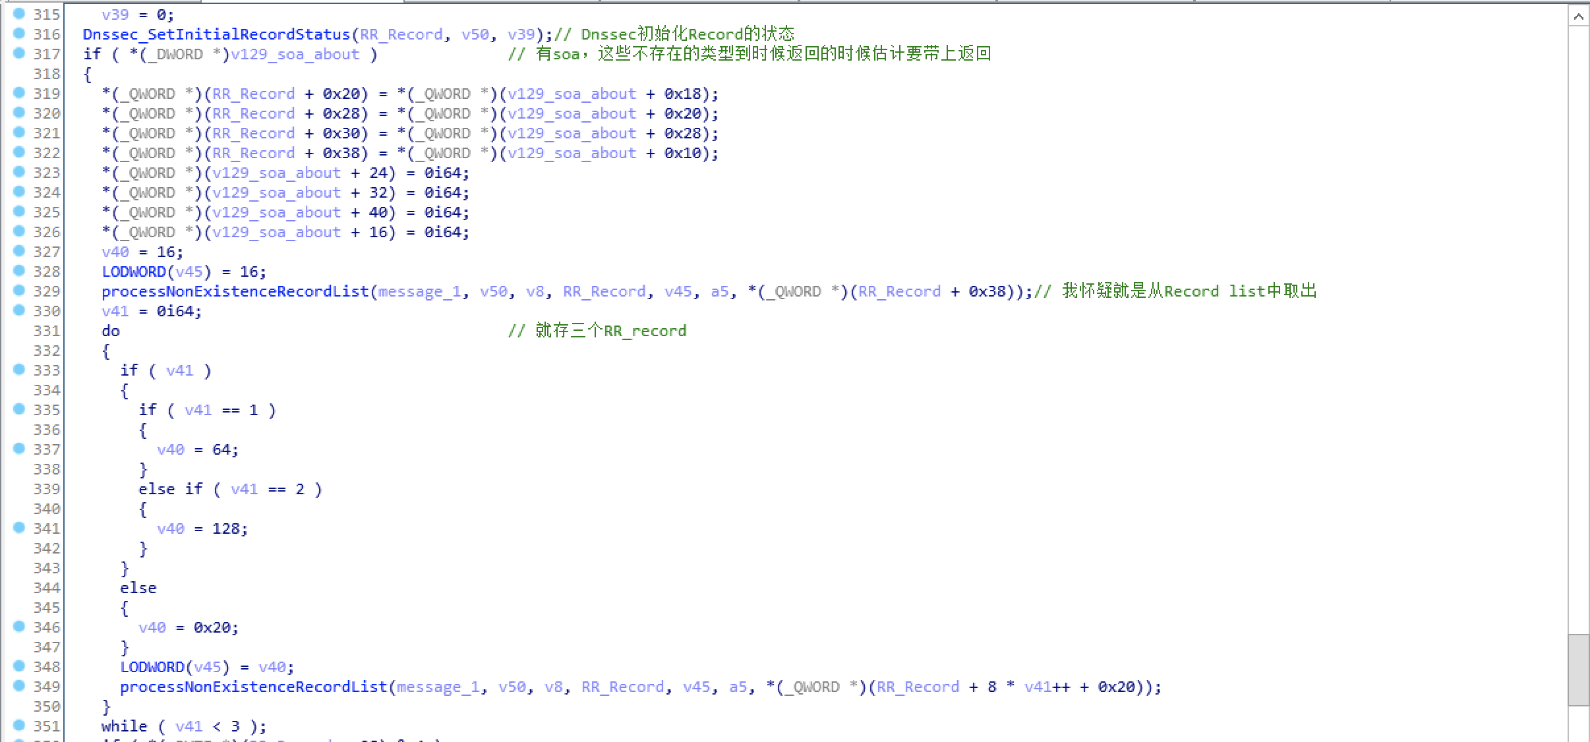Click the breakpoint dot on line 351

tap(19, 725)
